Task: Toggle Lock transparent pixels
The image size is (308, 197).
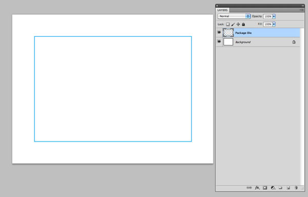Action: click(227, 24)
